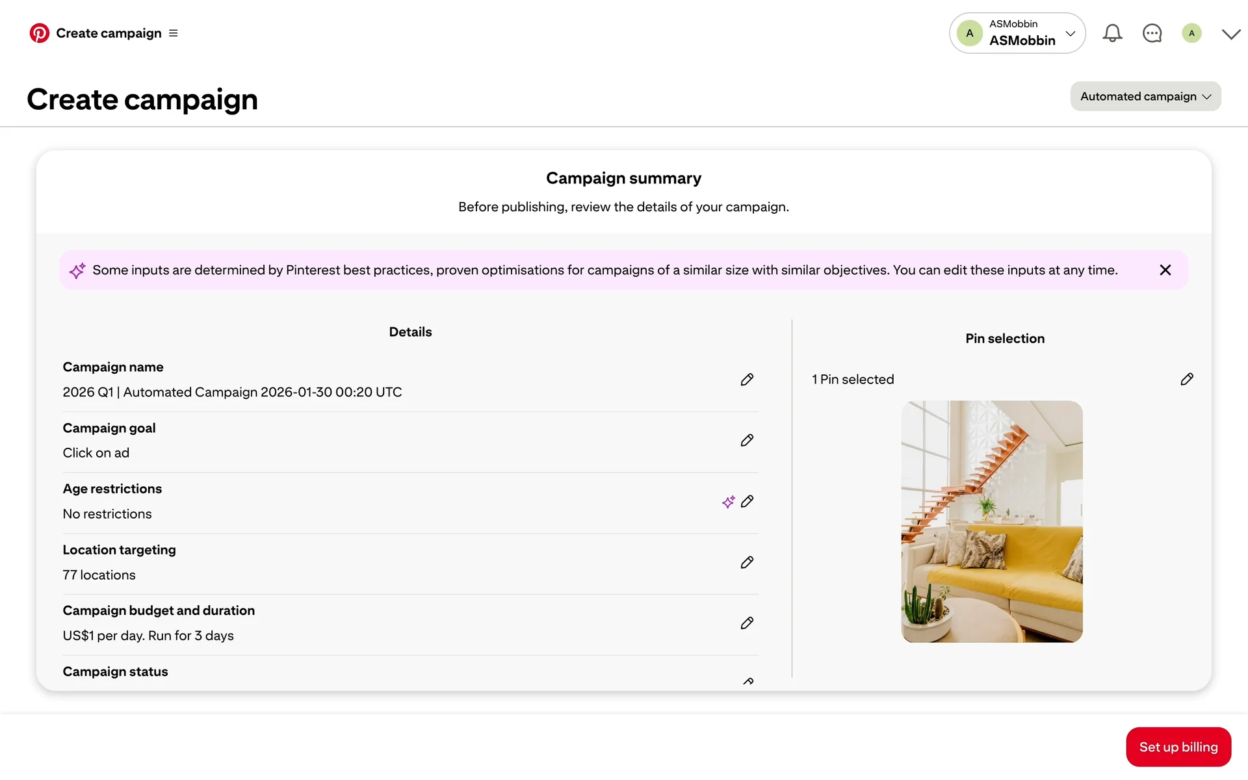Click the selected Pin living room thumbnail
Screen dimensions: 1248x780
[x=991, y=521]
